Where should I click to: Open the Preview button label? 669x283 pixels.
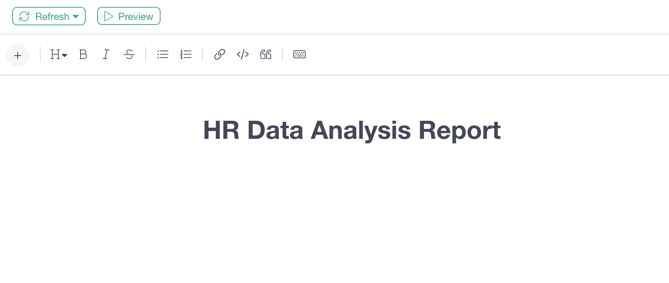136,16
